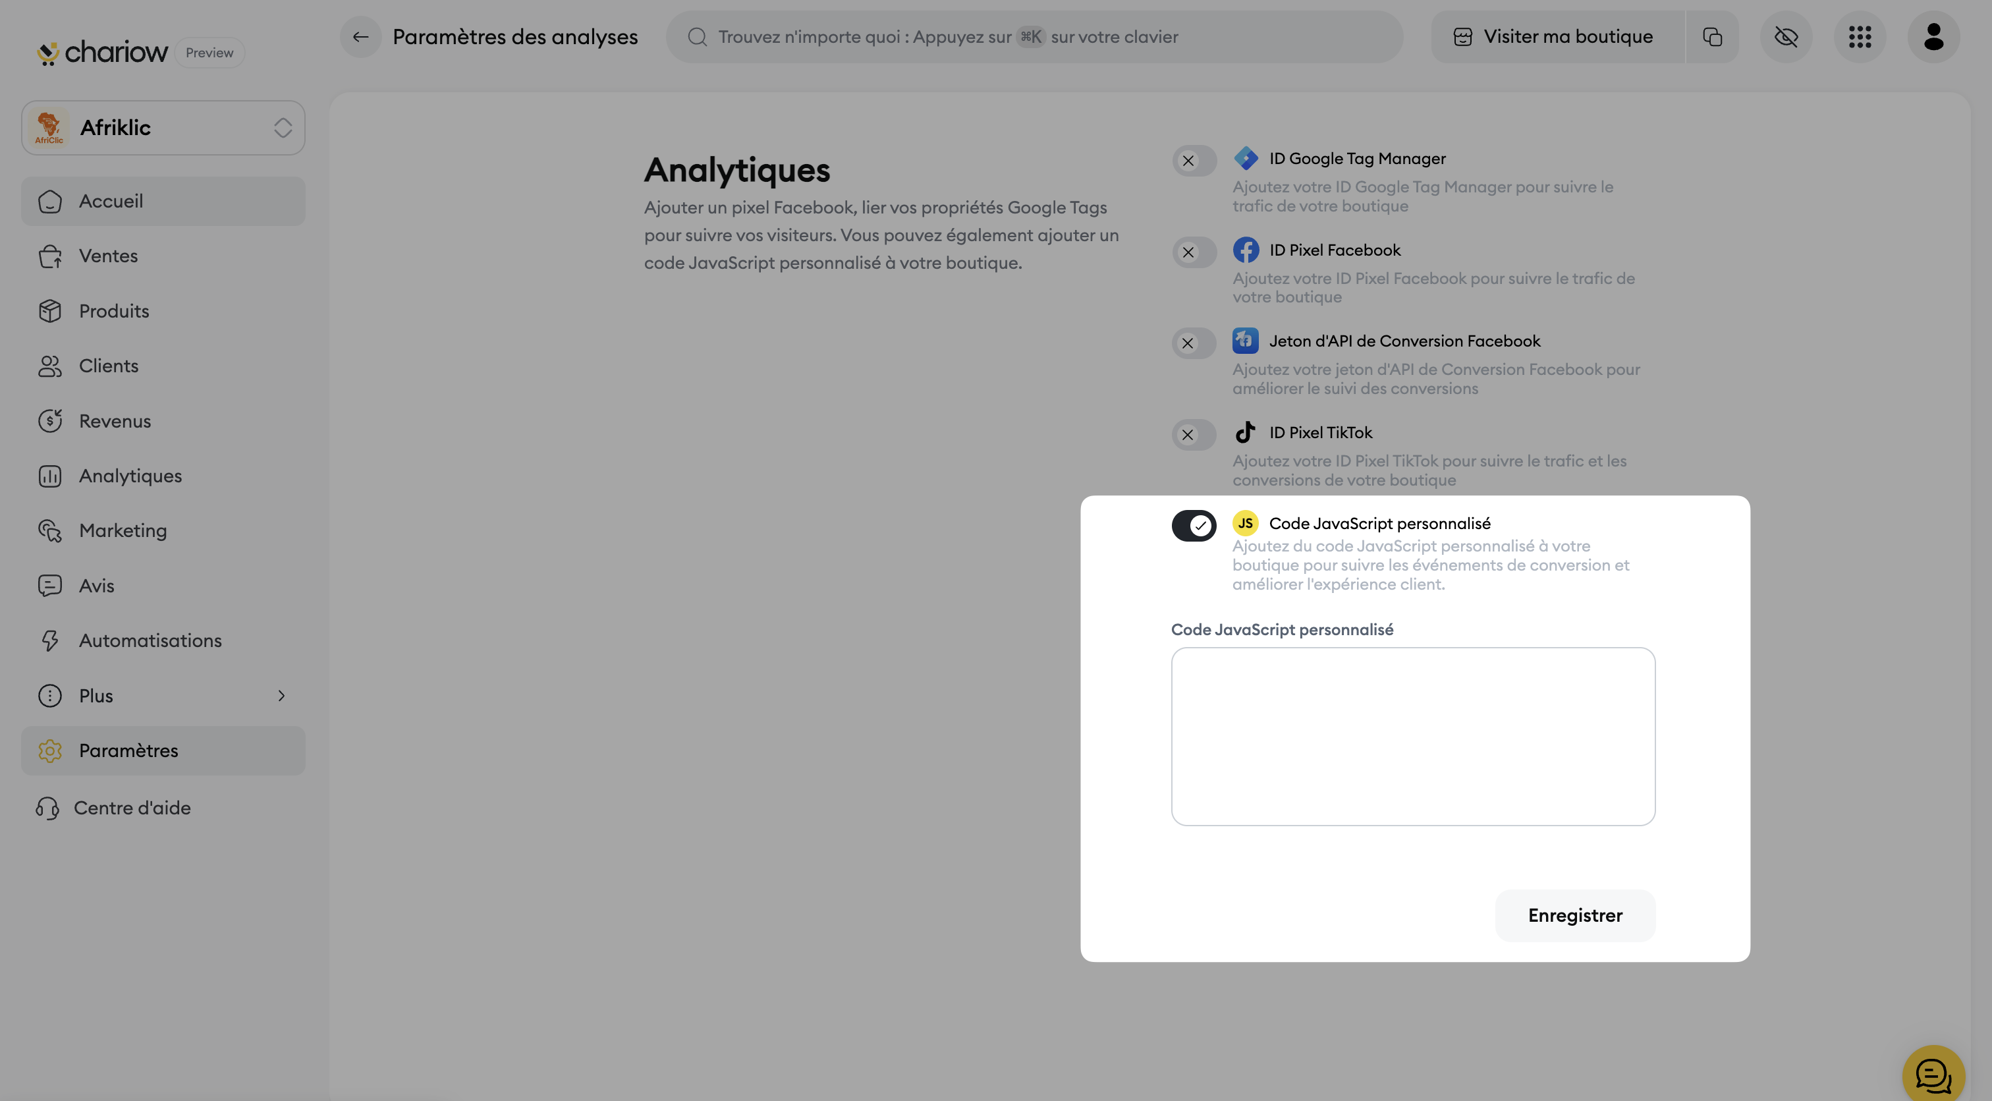Click the Google Tag Manager icon

click(1245, 159)
